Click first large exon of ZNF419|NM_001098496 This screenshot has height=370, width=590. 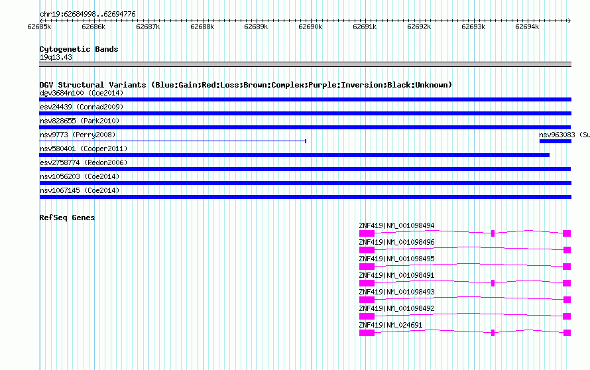point(367,250)
